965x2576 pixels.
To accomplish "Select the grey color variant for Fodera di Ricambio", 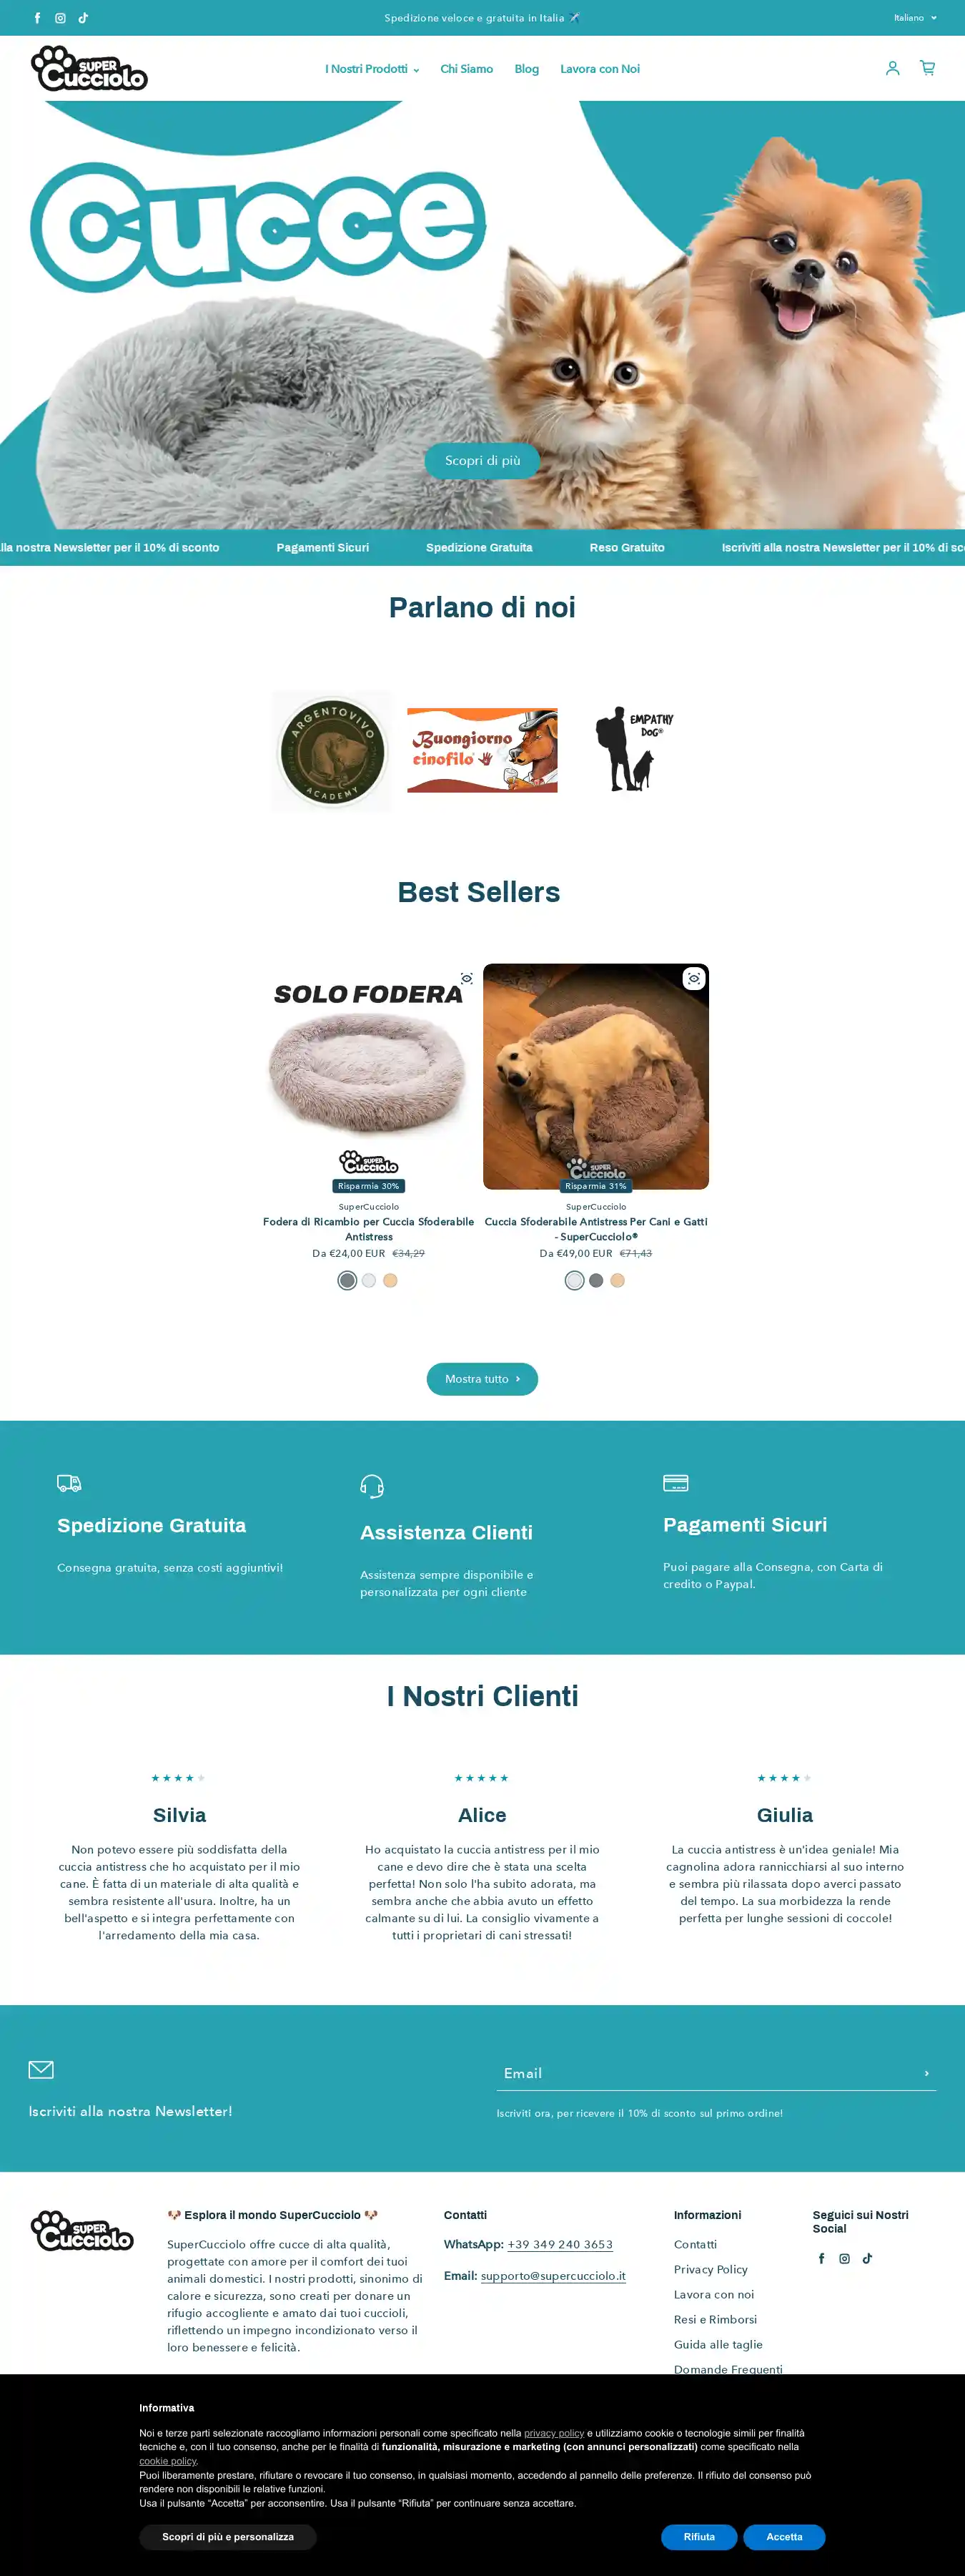I will [347, 1280].
